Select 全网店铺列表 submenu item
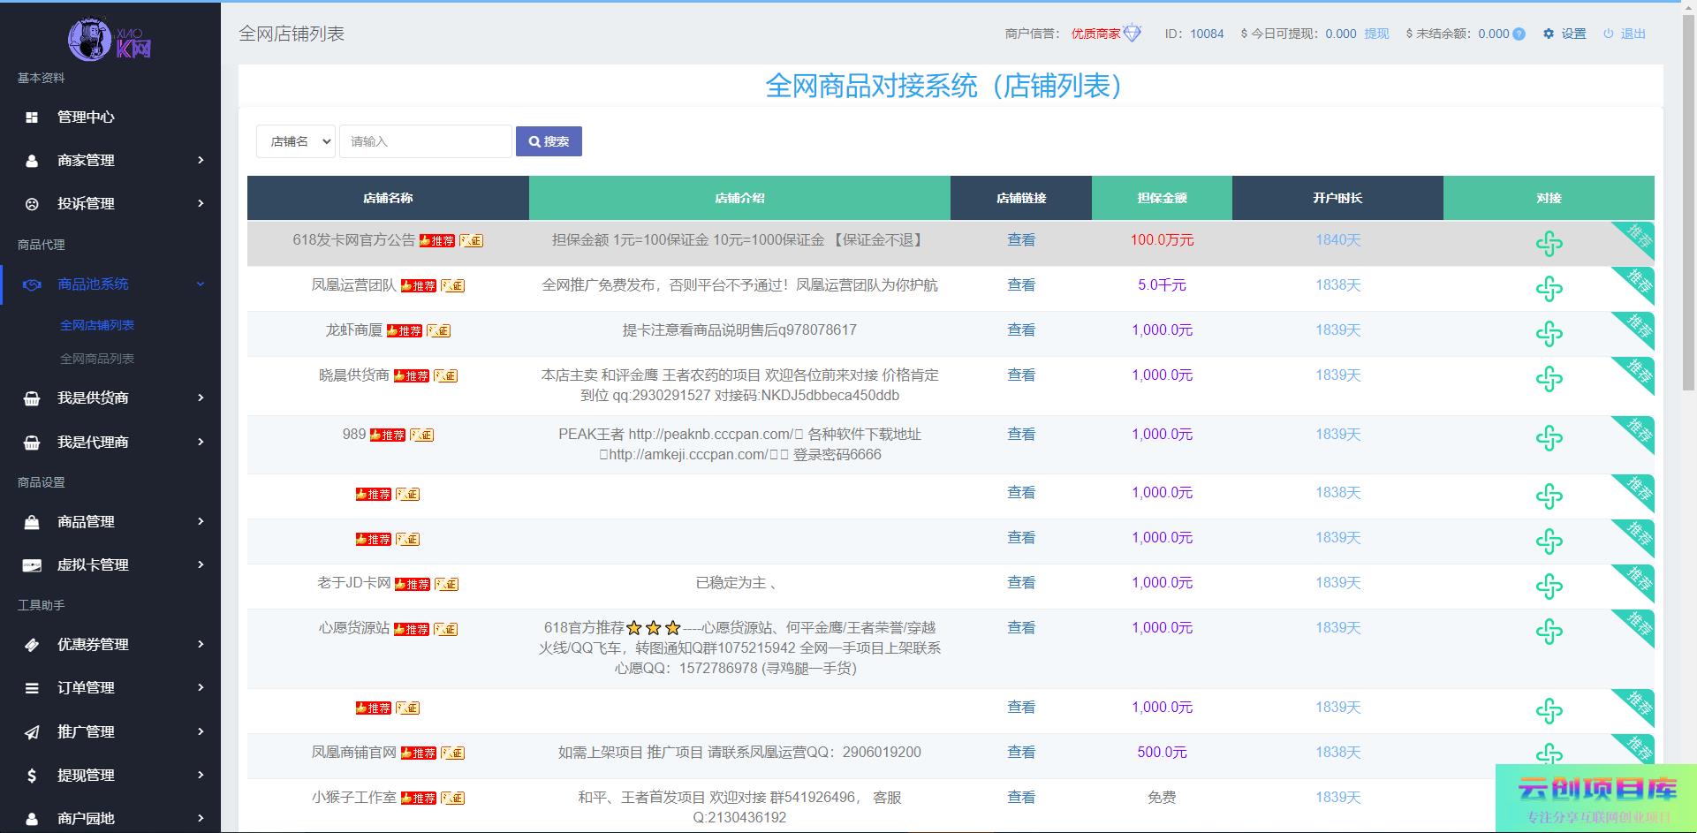Viewport: 1697px width, 833px height. click(97, 325)
